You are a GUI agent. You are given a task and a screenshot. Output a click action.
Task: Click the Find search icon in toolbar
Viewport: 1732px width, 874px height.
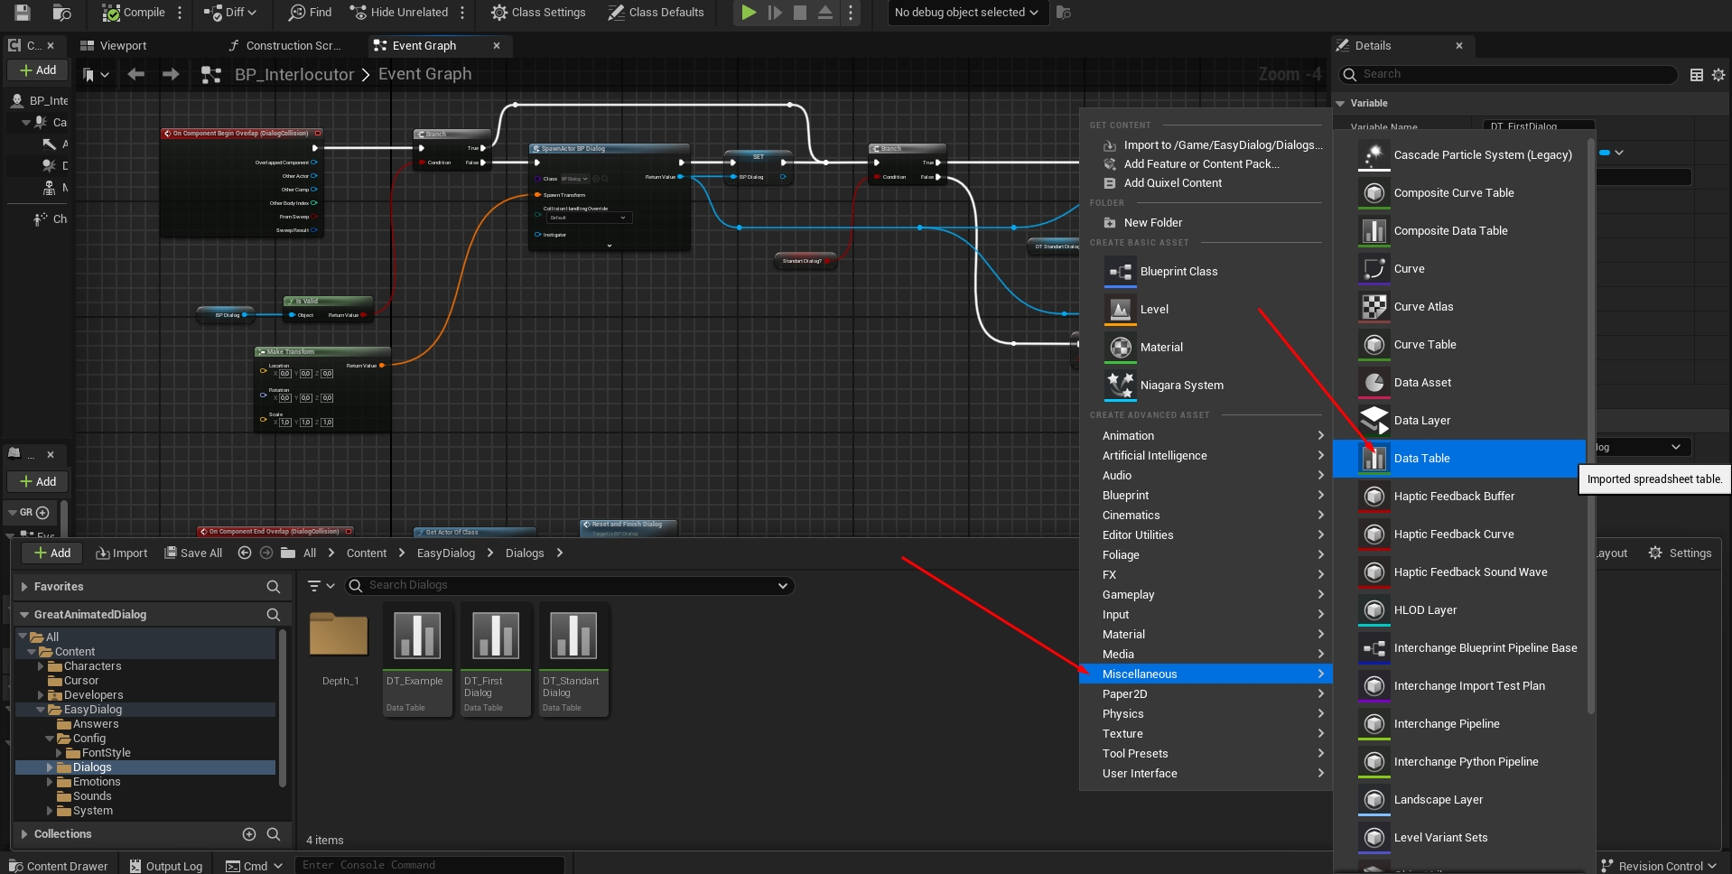[x=297, y=13]
